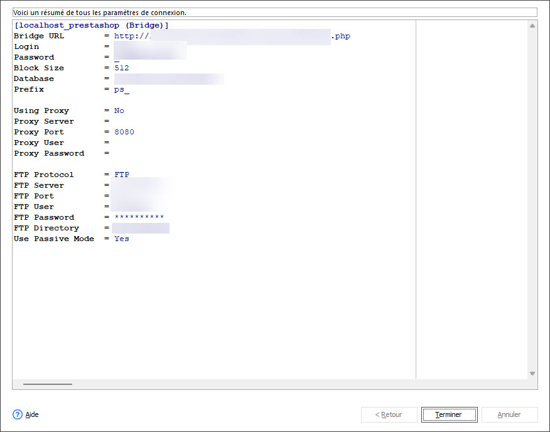The width and height of the screenshot is (550, 432).
Task: Click the Proxy User label
Action: tap(39, 143)
